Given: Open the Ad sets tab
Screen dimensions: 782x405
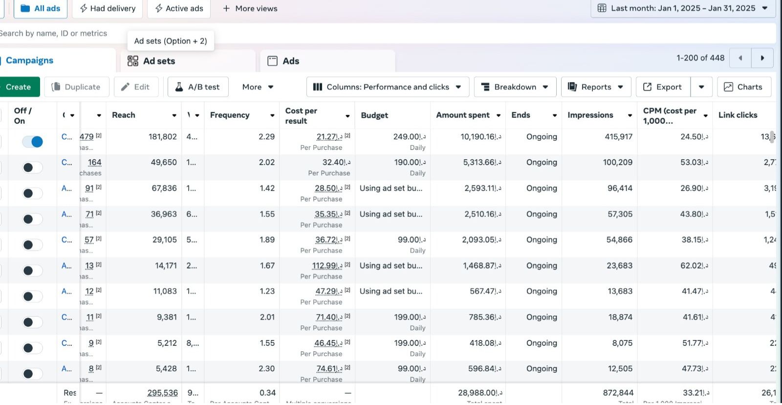Looking at the screenshot, I should pos(188,61).
